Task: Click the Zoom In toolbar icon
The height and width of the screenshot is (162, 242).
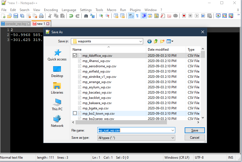Action: (x=101, y=16)
